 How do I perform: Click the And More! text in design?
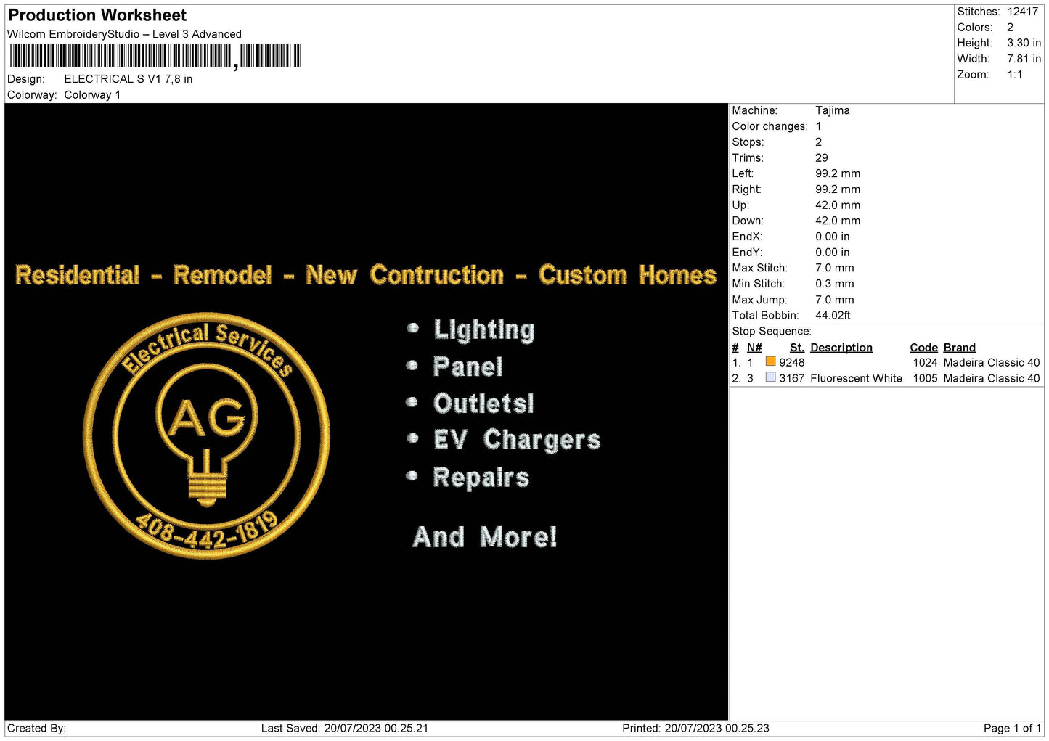point(484,537)
